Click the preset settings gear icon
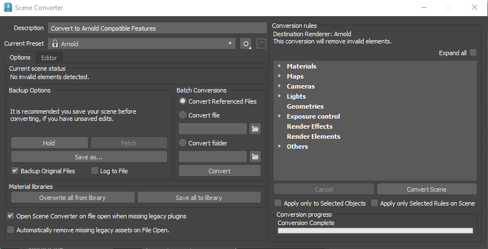 coord(246,43)
